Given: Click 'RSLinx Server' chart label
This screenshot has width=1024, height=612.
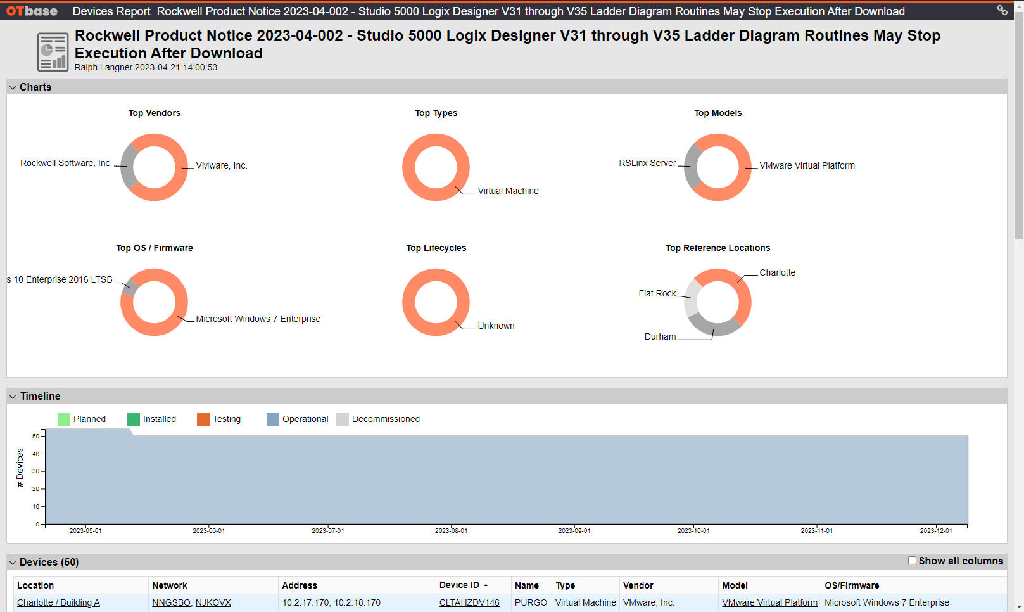Looking at the screenshot, I should click(647, 163).
